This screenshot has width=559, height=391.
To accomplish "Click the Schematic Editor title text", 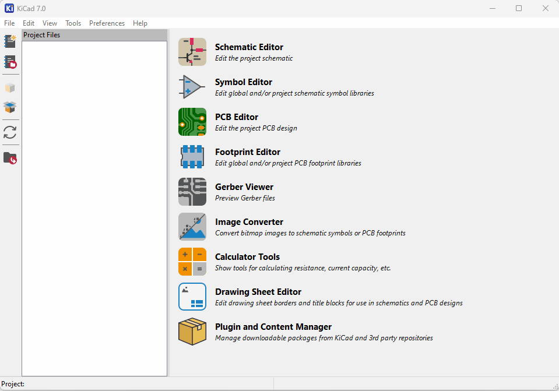I will [x=249, y=47].
